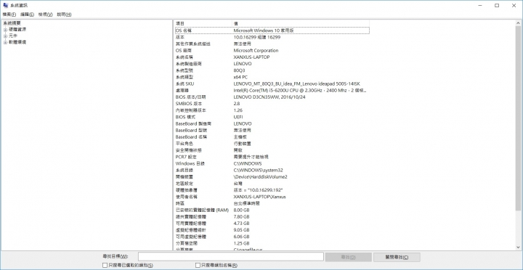Select the 1.25 GB page file space value

241,243
